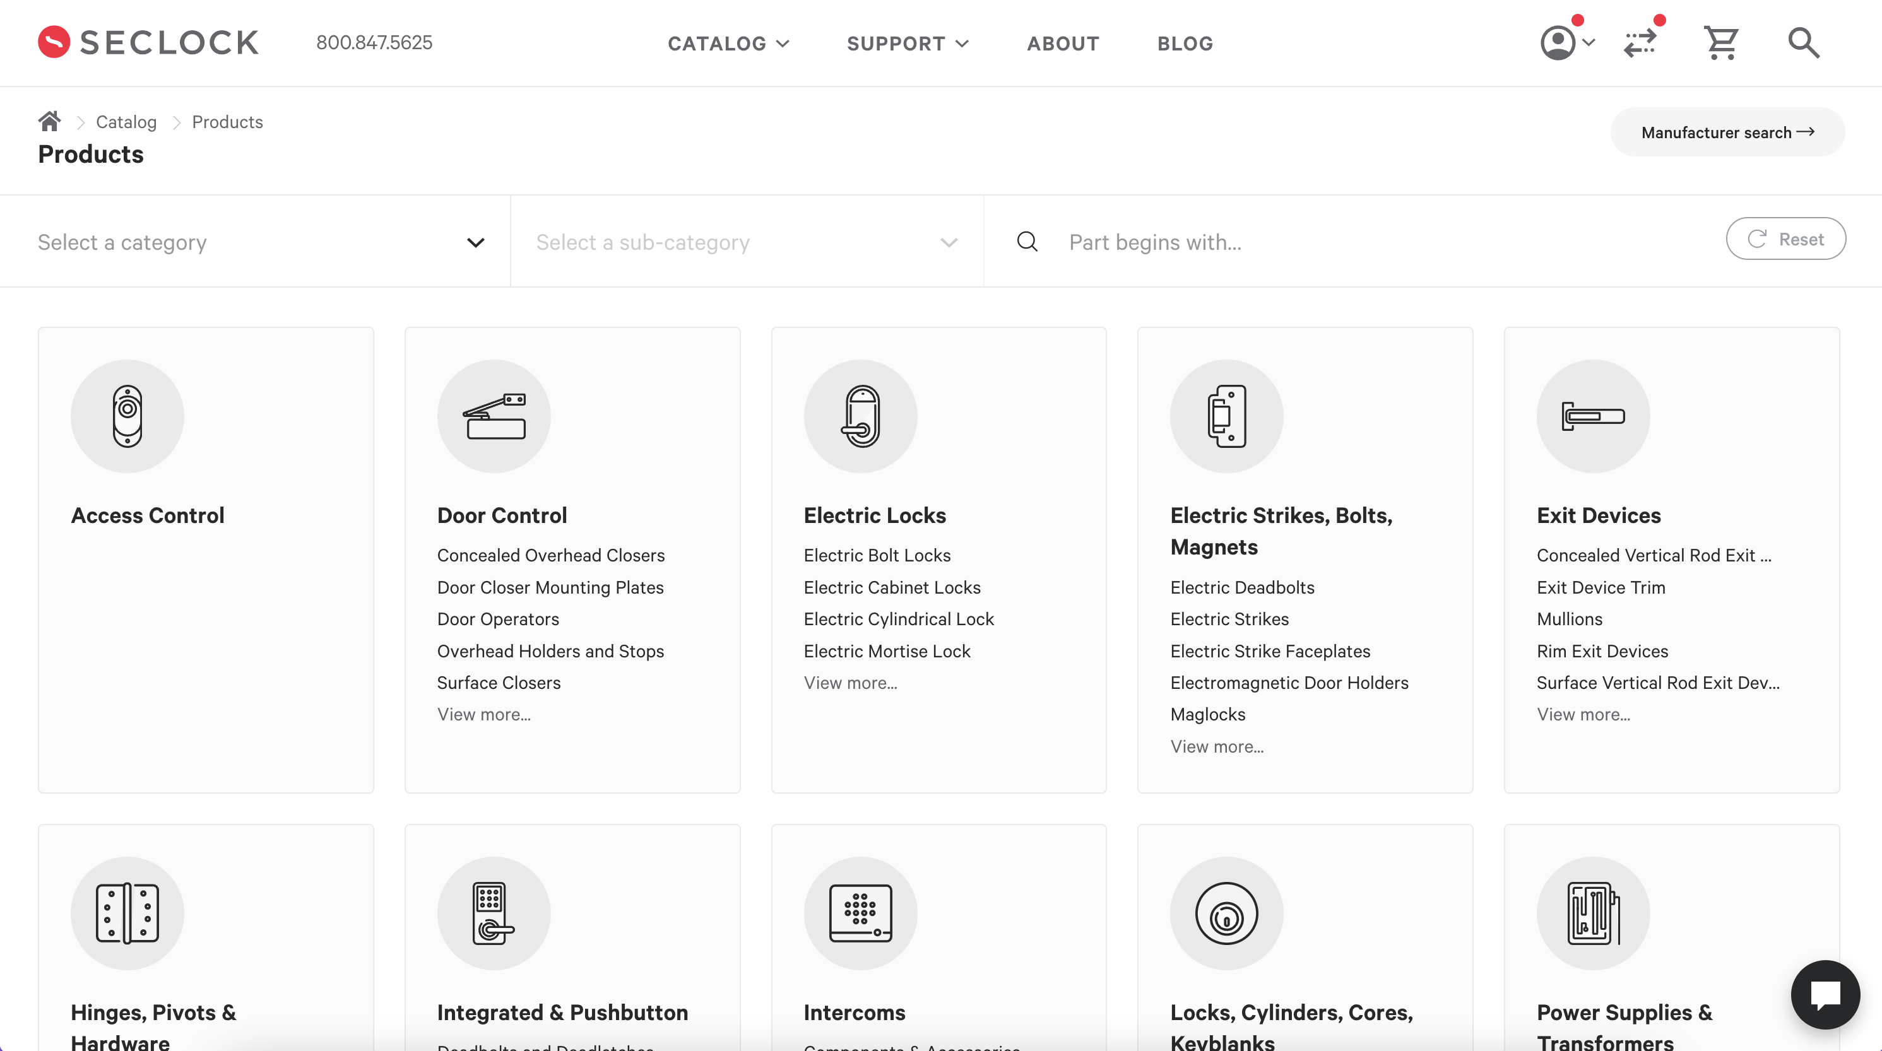
Task: Call the 800.847.5625 phone link
Action: [374, 42]
